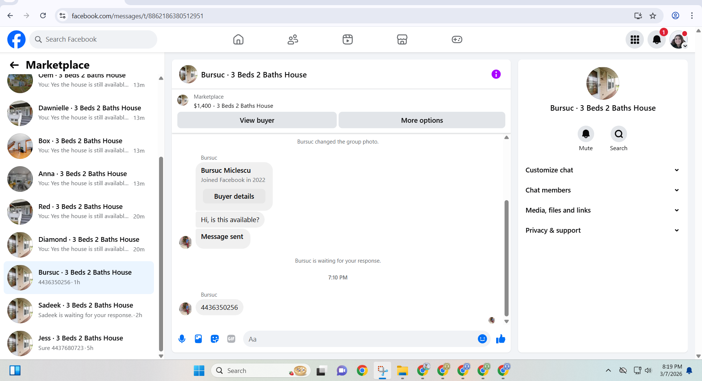Open the Friends icon in top navigation
Screen dimensions: 702x381
[x=293, y=39]
